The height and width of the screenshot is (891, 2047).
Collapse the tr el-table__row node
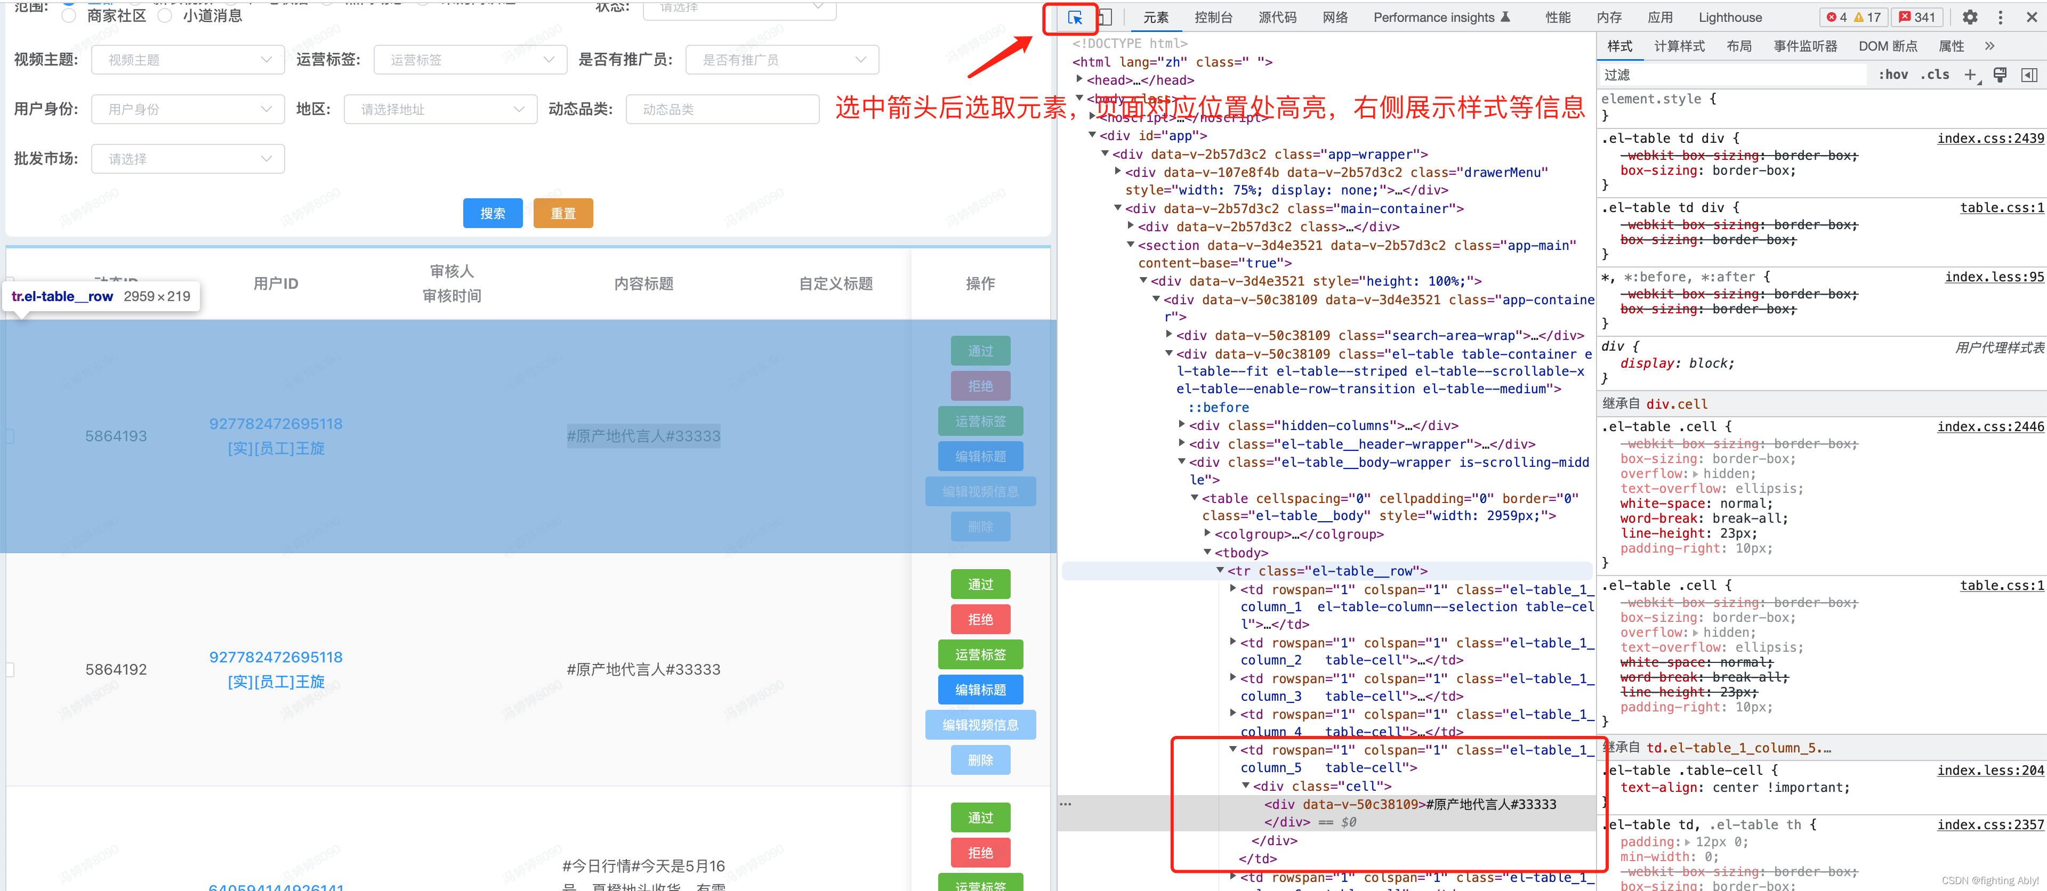[1220, 570]
